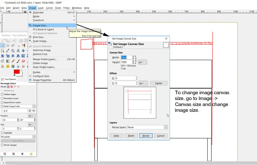Select the Rectangle Select tool

tap(3, 45)
